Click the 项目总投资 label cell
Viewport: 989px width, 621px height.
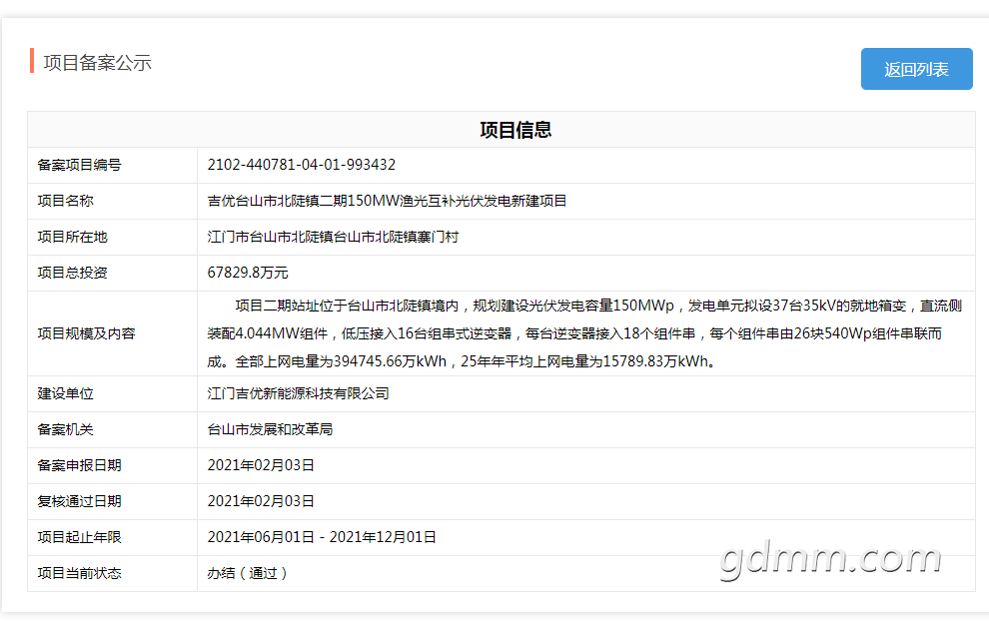click(x=112, y=273)
